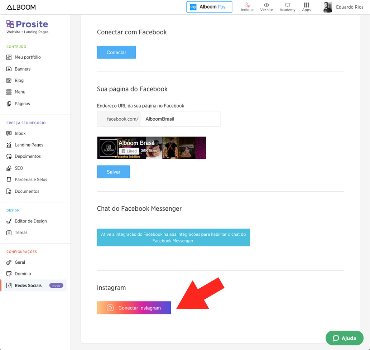Click the Conectar Instagram button
Image resolution: width=370 pixels, height=350 pixels.
point(134,308)
